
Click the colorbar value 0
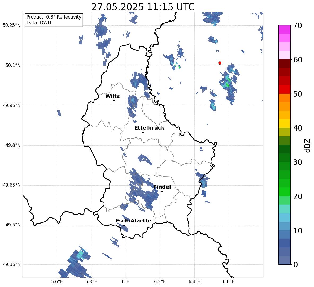[x=295, y=265]
